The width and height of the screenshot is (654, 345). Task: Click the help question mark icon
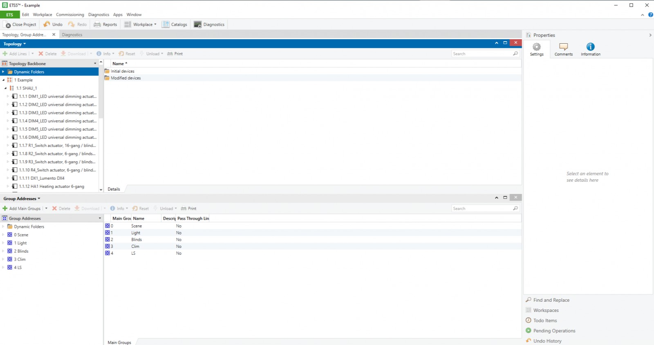650,15
